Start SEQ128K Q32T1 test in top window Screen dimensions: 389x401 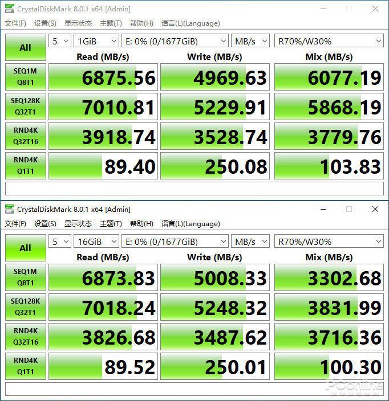(26, 107)
